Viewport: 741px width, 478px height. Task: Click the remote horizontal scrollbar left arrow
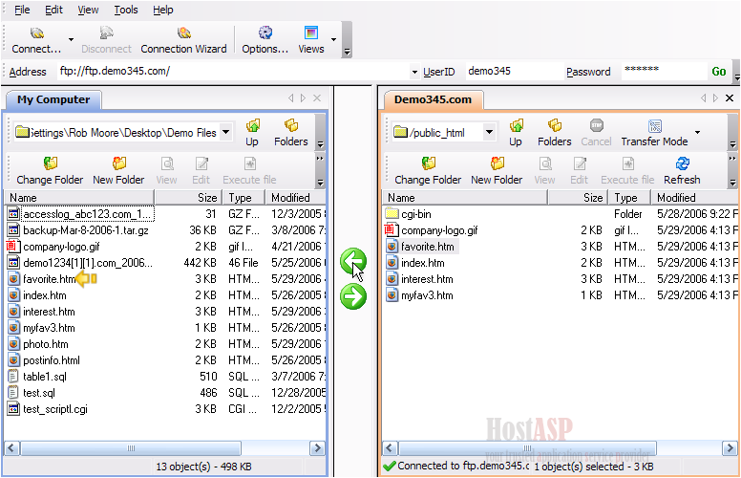390,447
